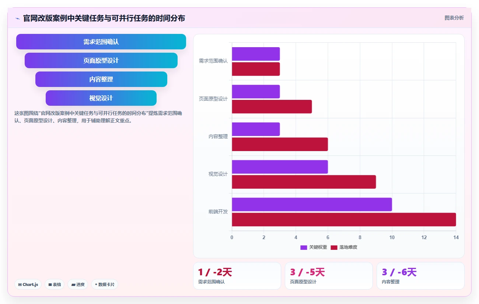This screenshot has height=304, width=479.
Task: Click the x-axis tick label 12
Action: click(424, 238)
